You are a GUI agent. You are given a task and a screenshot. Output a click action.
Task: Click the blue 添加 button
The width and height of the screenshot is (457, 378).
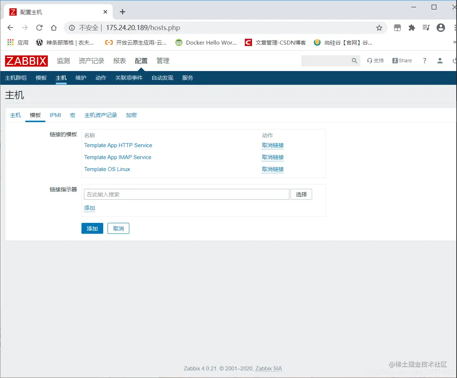92,228
